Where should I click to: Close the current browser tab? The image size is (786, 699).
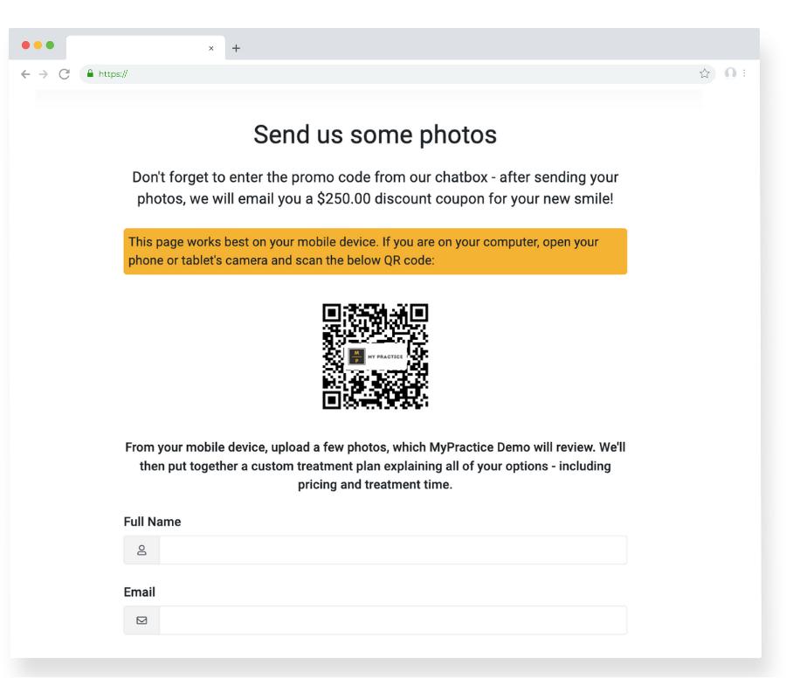[211, 49]
